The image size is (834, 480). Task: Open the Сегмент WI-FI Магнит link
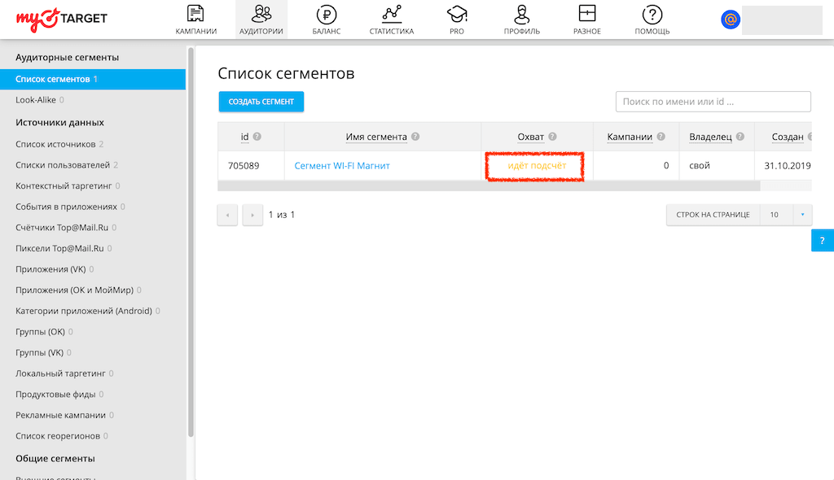tap(342, 166)
